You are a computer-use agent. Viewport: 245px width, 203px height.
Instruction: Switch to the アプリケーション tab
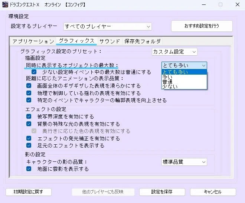pyautogui.click(x=33, y=42)
